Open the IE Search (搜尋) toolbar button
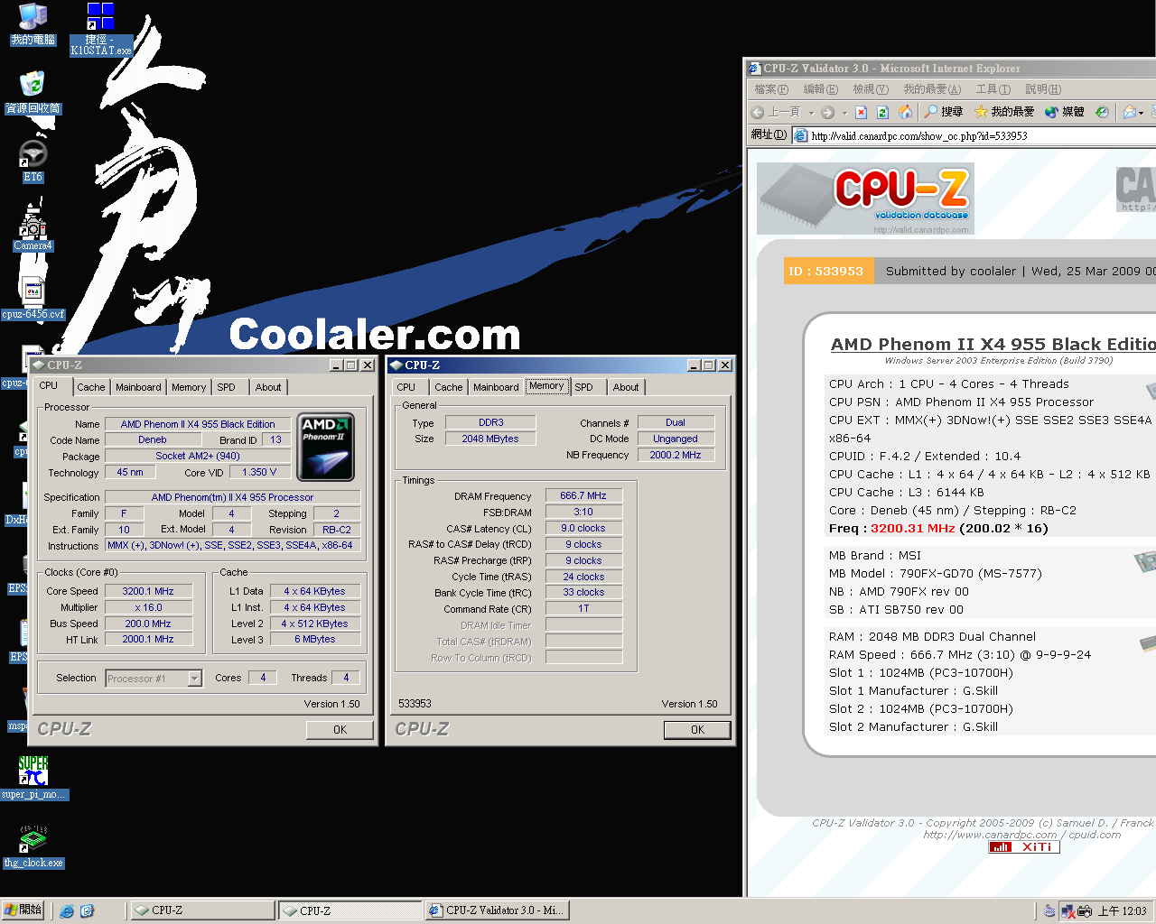 click(944, 112)
